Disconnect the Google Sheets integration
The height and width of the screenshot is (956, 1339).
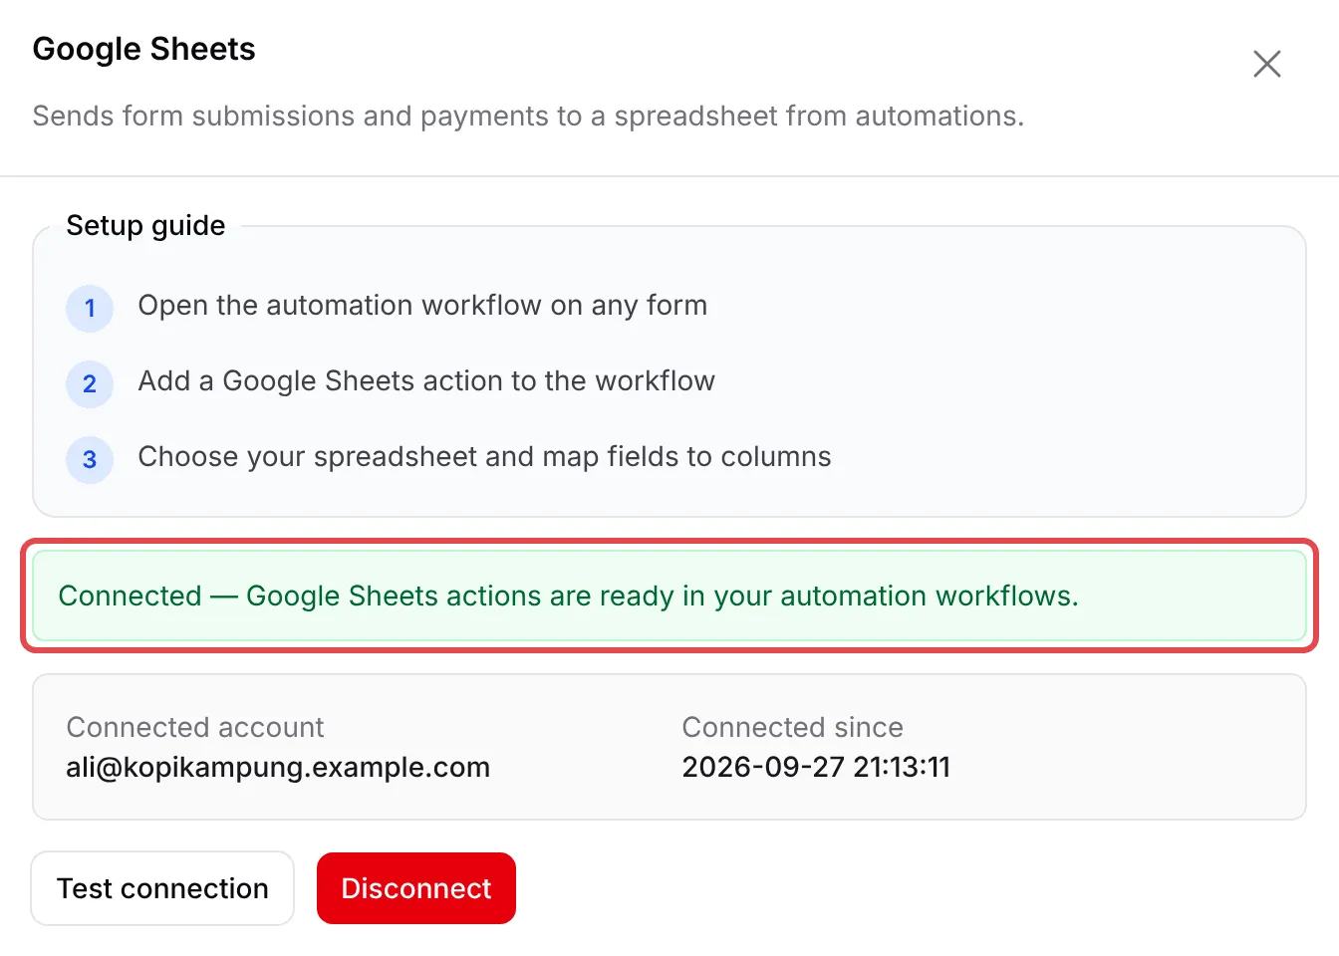pyautogui.click(x=416, y=888)
